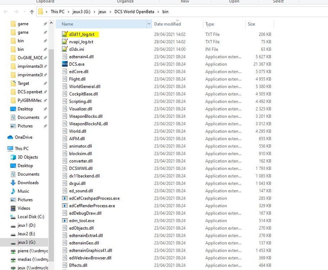Click the folder icon in address bar
This screenshot has width=328, height=270.
click(x=41, y=12)
